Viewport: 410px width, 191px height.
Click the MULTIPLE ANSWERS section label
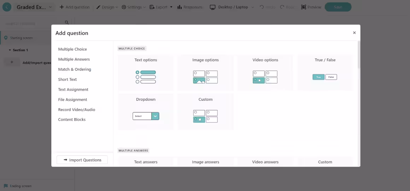133,150
